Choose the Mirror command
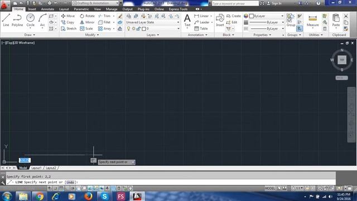Image resolution: width=357 pixels, height=201 pixels. pos(87,22)
